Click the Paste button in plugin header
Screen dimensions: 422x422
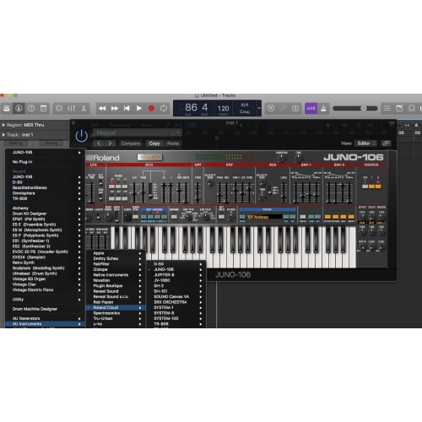(173, 143)
